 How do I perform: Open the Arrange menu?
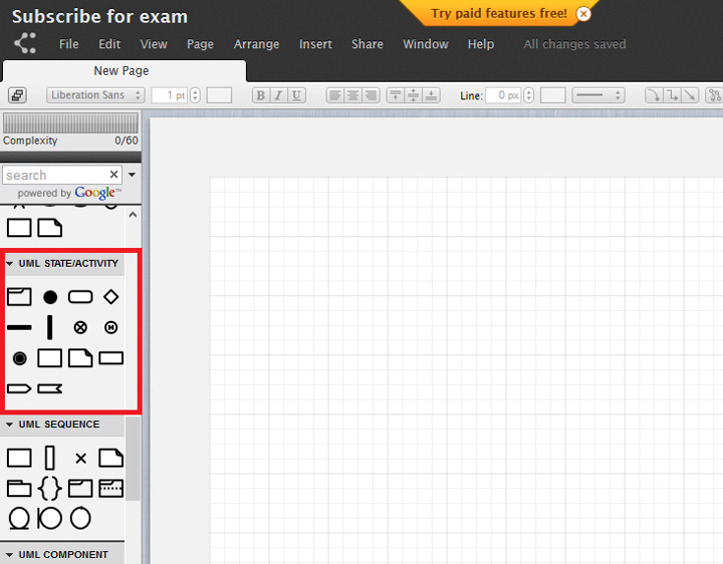(x=257, y=44)
